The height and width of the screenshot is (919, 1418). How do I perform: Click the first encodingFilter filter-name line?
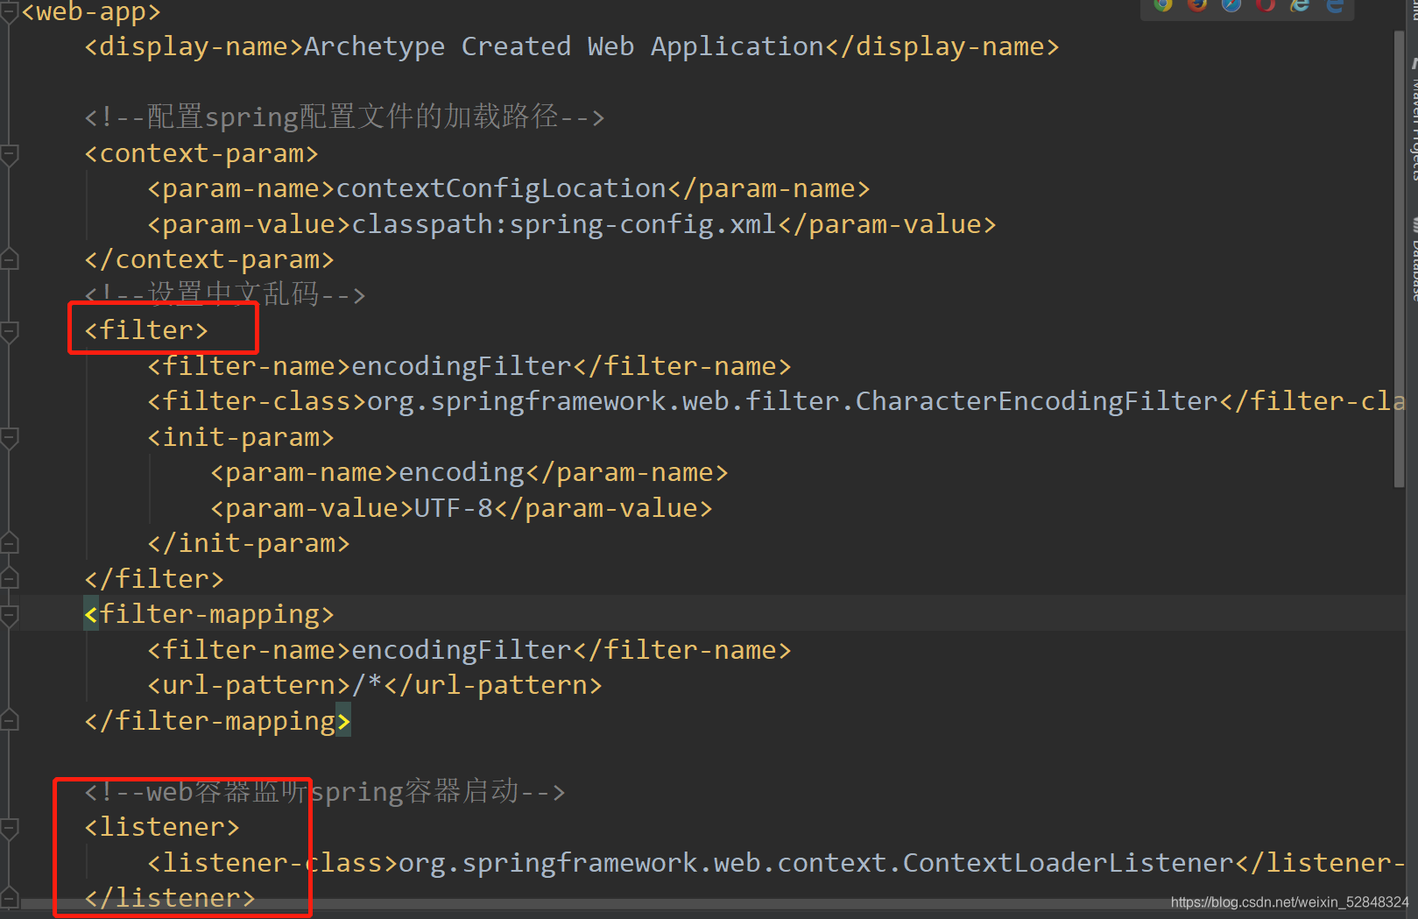click(x=469, y=366)
